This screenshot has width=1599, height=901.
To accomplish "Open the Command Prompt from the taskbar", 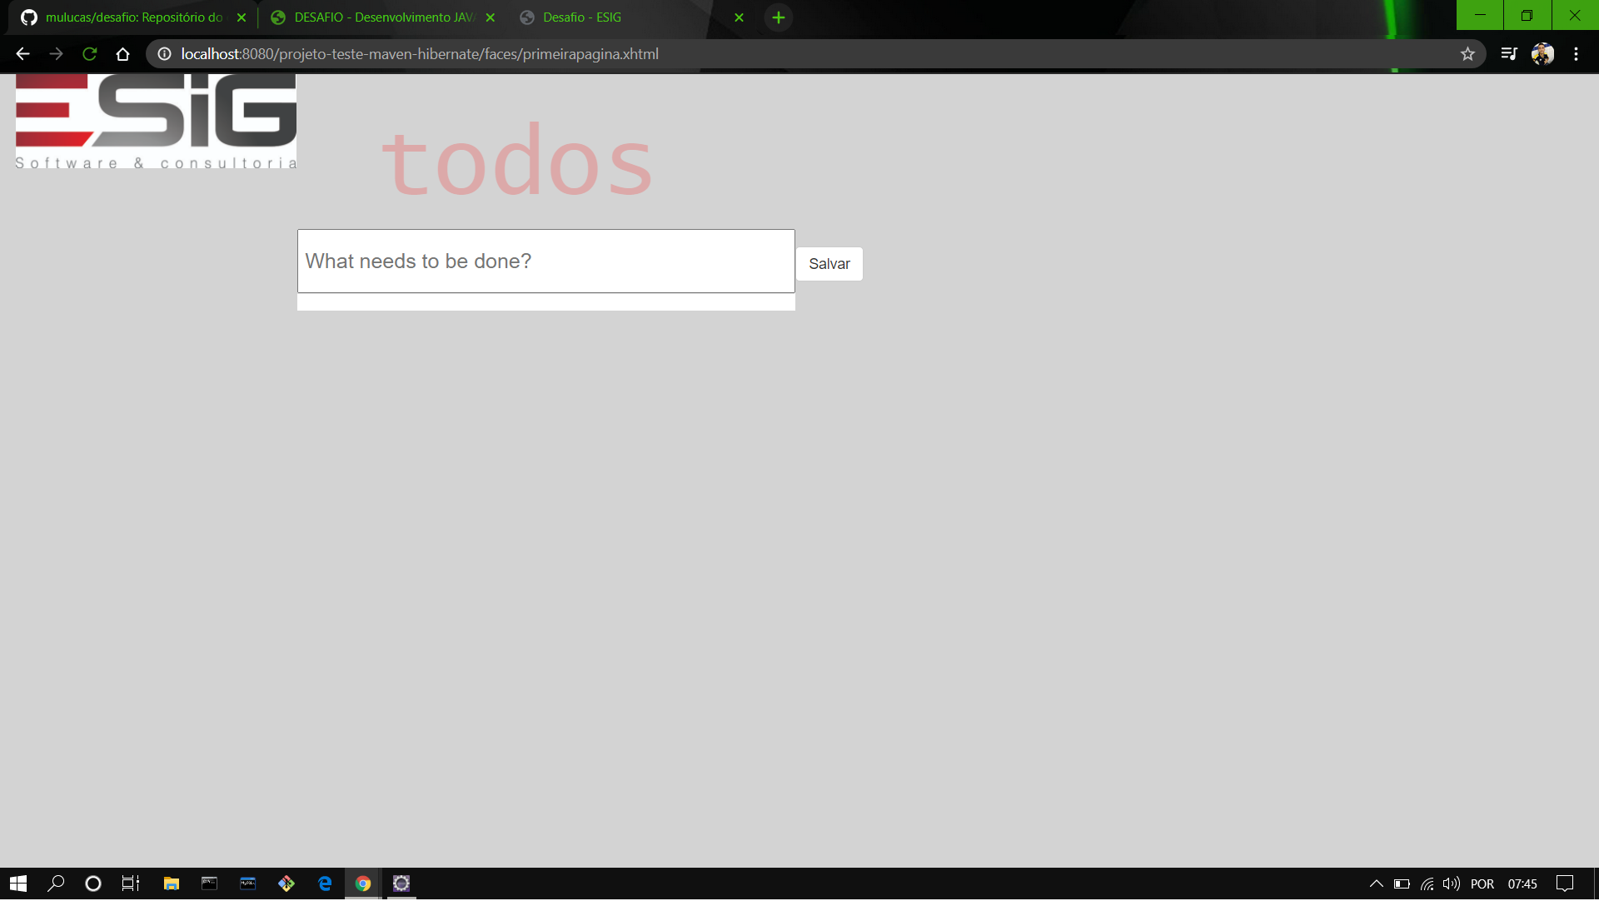I will pos(208,884).
